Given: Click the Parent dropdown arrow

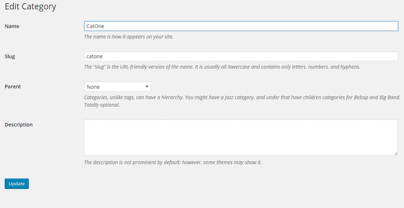Looking at the screenshot, I should click(x=147, y=86).
